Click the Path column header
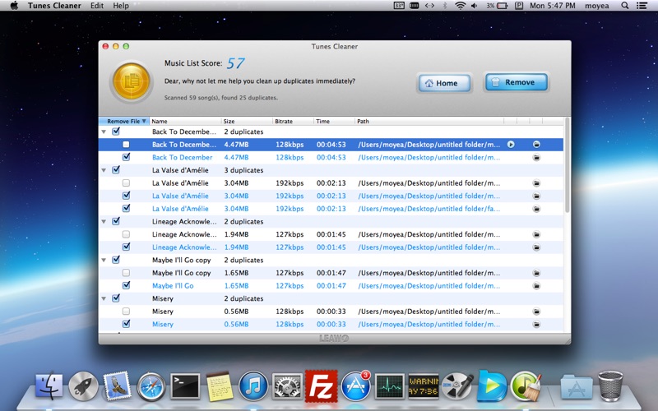658x411 pixels. click(429, 121)
